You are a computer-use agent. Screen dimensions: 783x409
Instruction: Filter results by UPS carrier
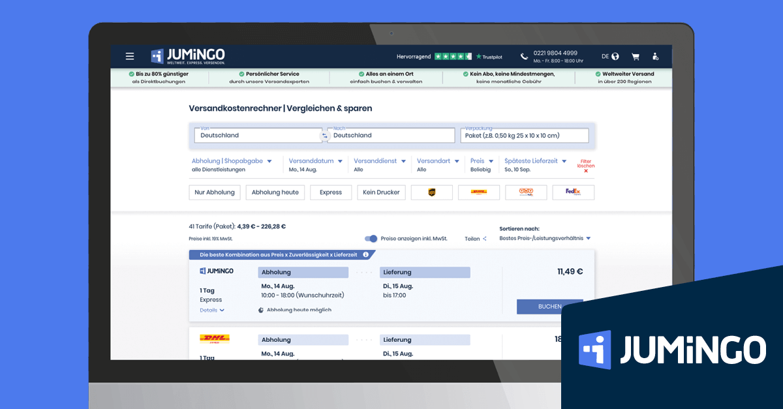pyautogui.click(x=431, y=192)
